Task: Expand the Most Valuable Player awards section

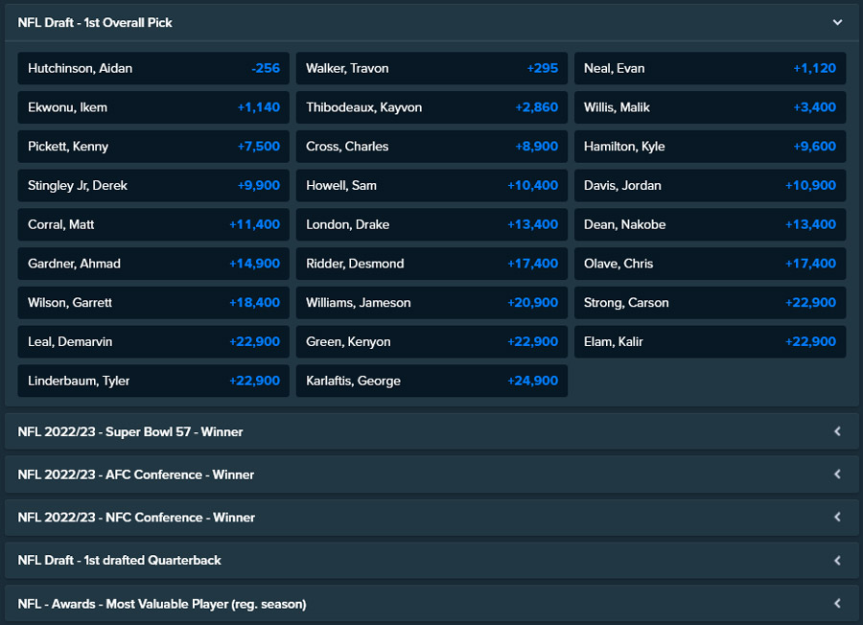Action: click(x=431, y=604)
